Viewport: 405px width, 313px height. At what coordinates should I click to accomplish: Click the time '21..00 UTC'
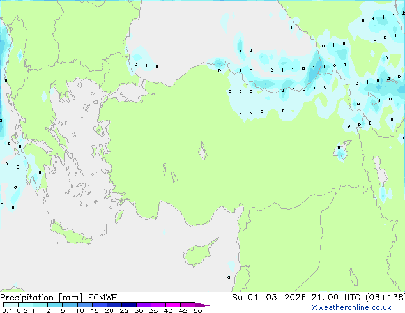pos(336,298)
